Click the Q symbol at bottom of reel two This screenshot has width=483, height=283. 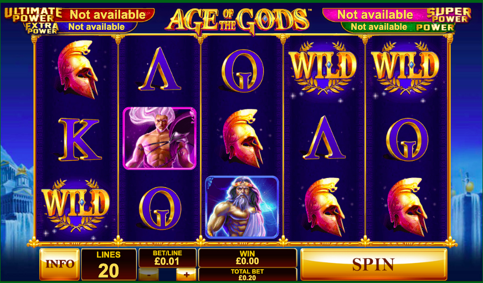tap(160, 208)
